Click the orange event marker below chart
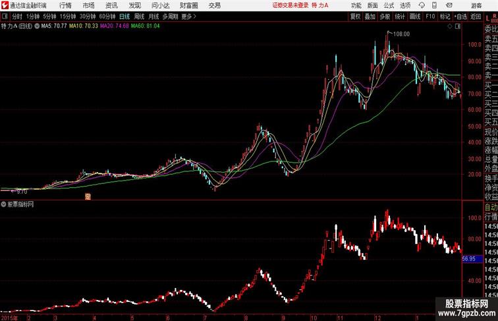The width and height of the screenshot is (498, 321). click(x=88, y=196)
